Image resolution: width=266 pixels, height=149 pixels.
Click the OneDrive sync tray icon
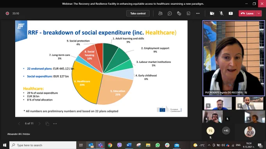[228, 145]
